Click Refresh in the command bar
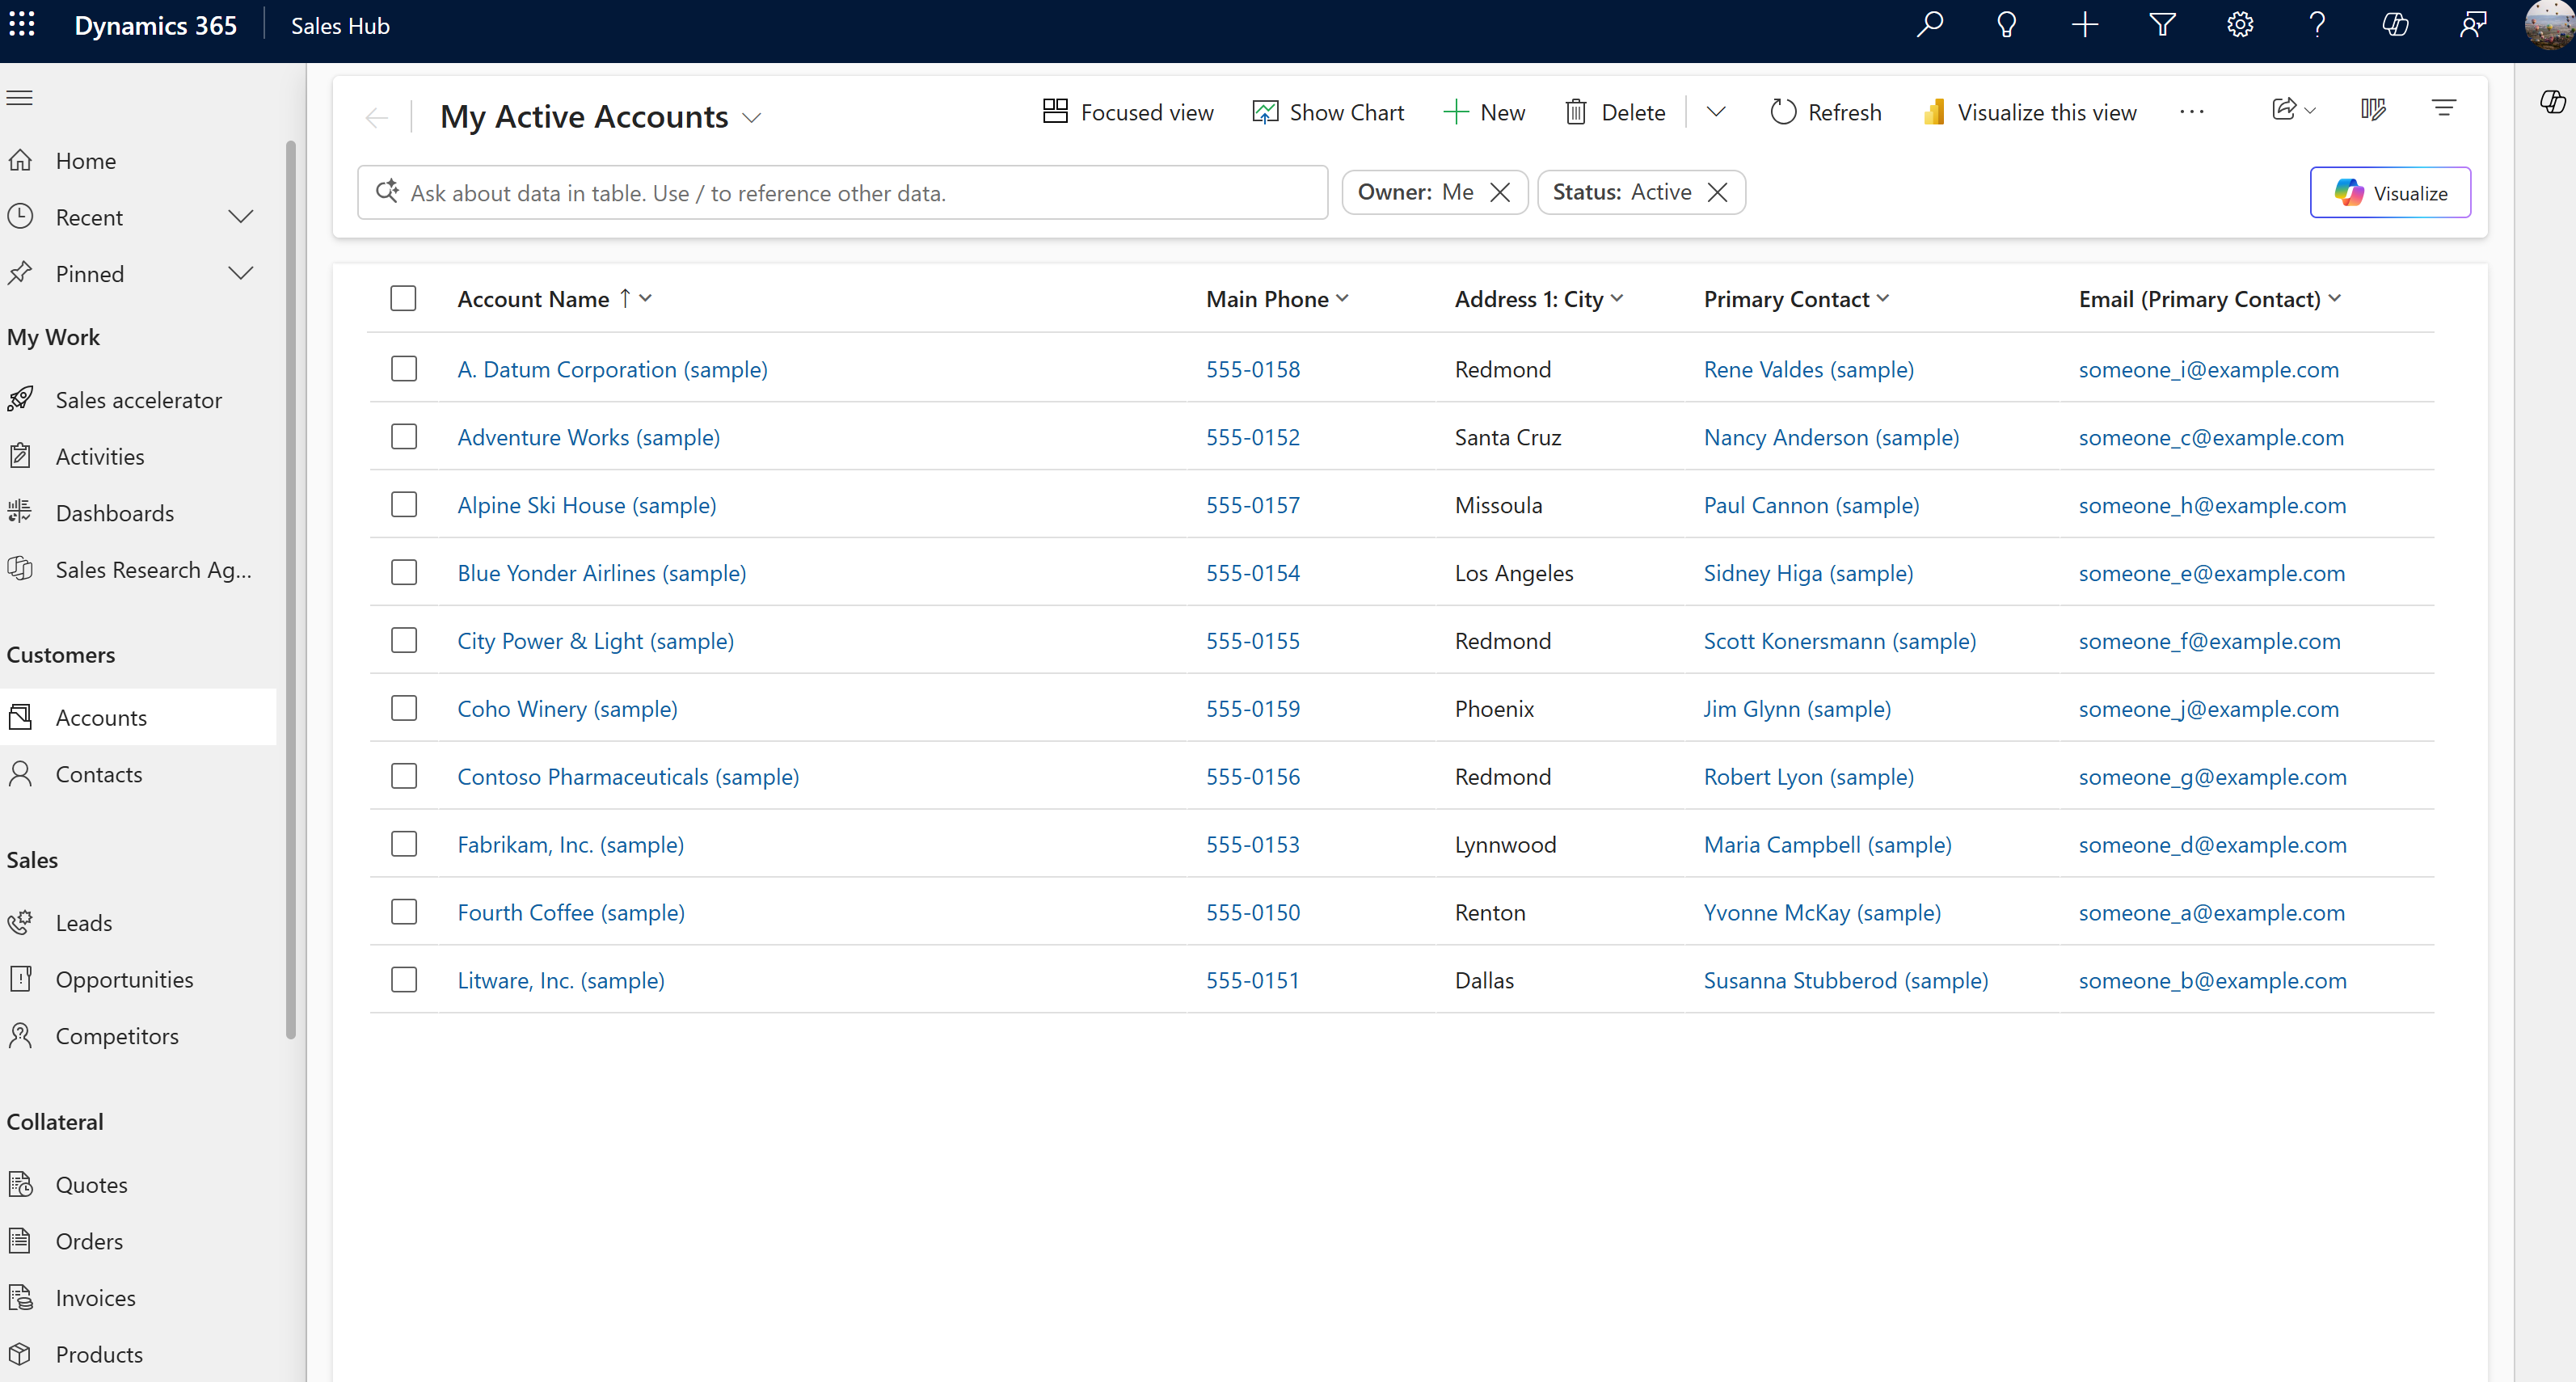 coord(1826,112)
